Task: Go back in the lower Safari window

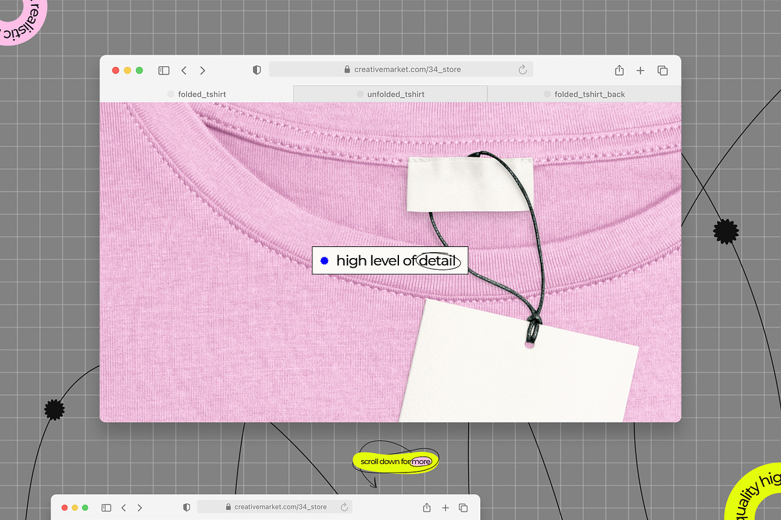Action: tap(124, 508)
